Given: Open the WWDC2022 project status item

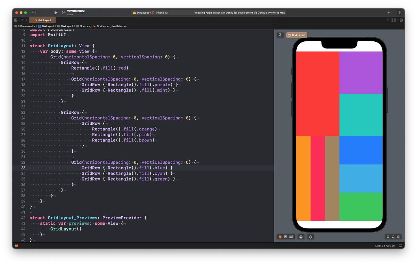Looking at the screenshot, I should coord(75,13).
